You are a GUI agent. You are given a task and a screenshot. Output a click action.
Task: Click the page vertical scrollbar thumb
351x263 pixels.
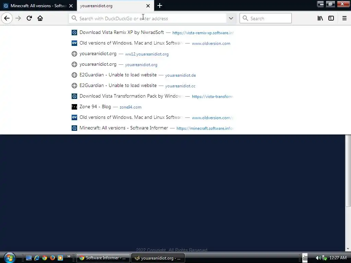pos(348,171)
